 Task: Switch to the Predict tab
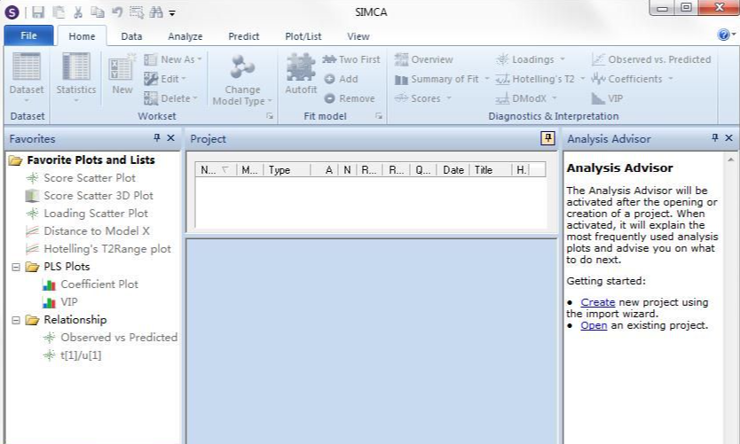pyautogui.click(x=243, y=36)
